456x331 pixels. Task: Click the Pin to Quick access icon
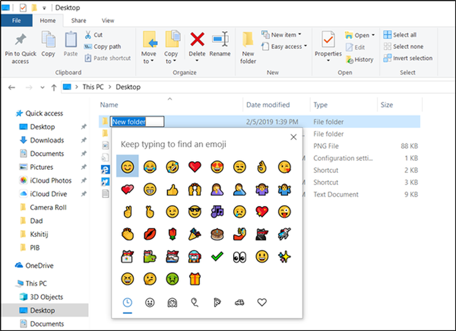(20, 40)
